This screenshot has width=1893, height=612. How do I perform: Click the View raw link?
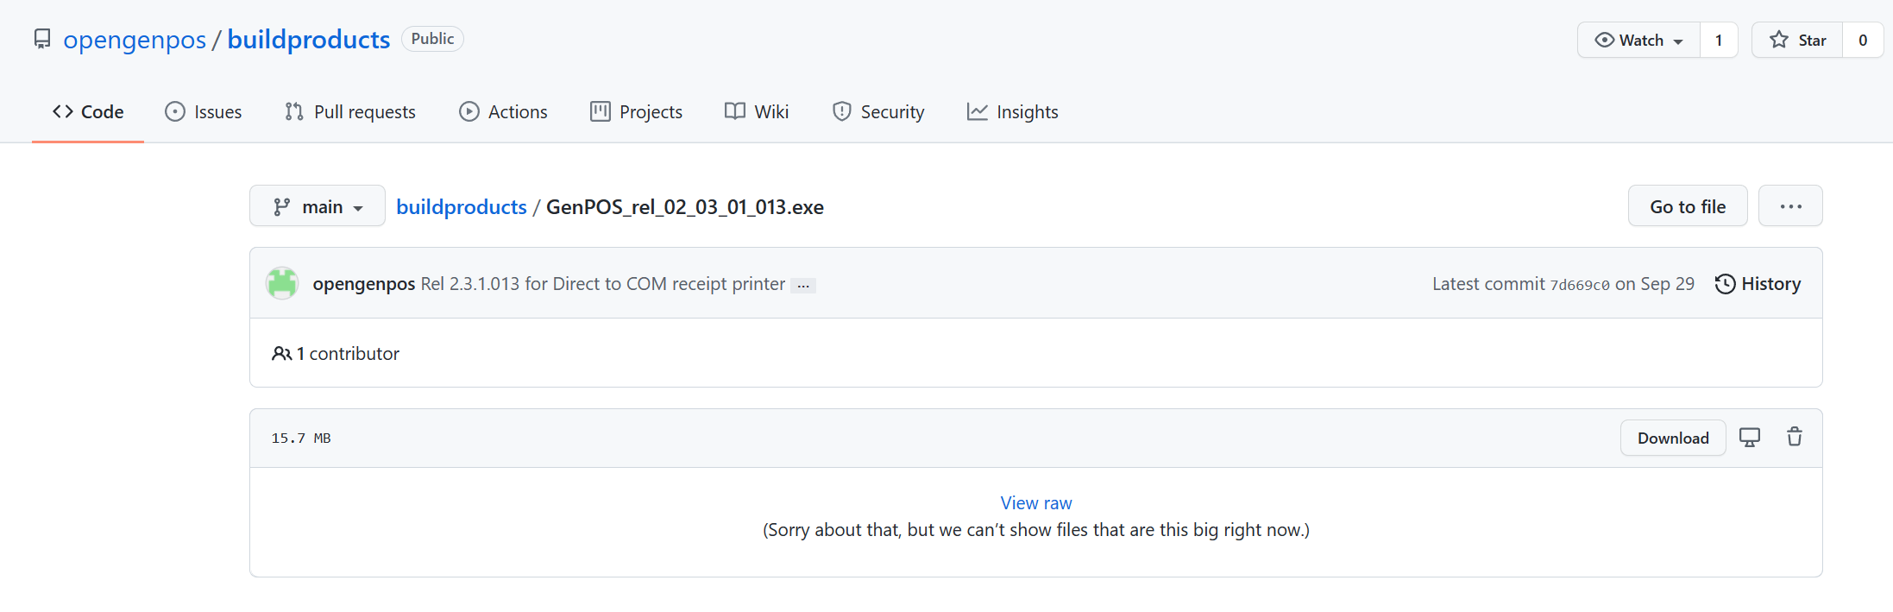pyautogui.click(x=1036, y=503)
